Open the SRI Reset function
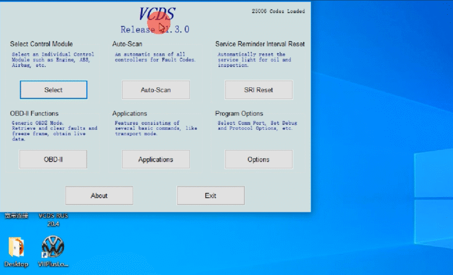This screenshot has width=453, height=275. [x=258, y=90]
